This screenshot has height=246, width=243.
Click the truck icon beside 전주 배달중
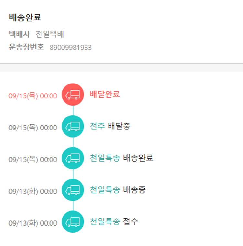click(73, 126)
